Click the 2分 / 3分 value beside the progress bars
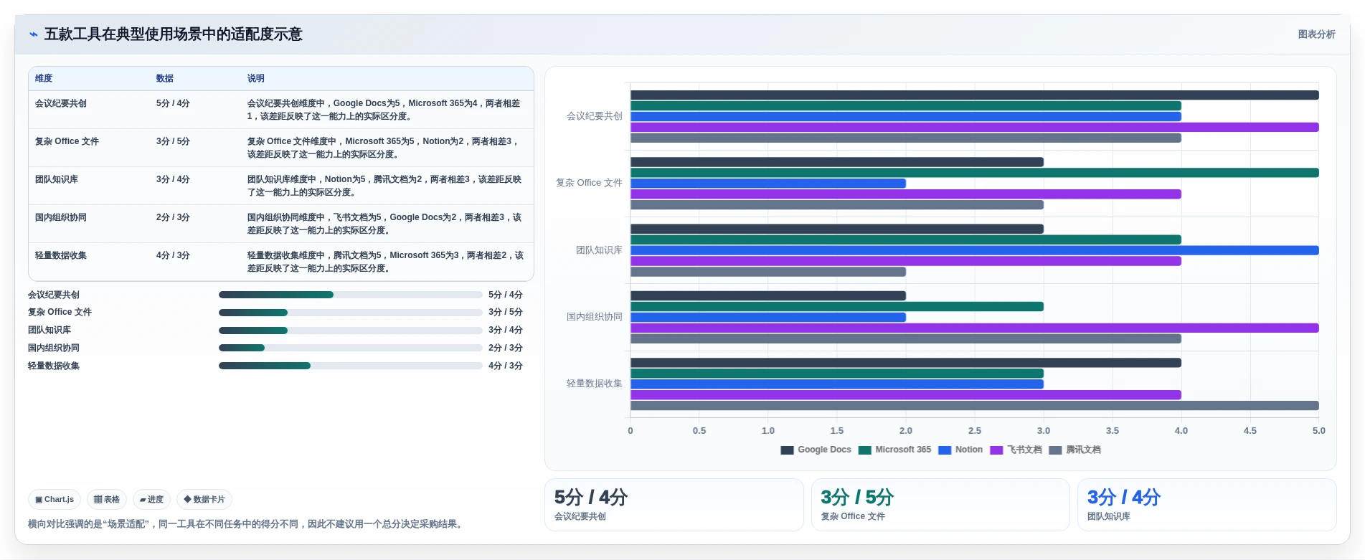Image resolution: width=1365 pixels, height=560 pixels. pos(506,348)
